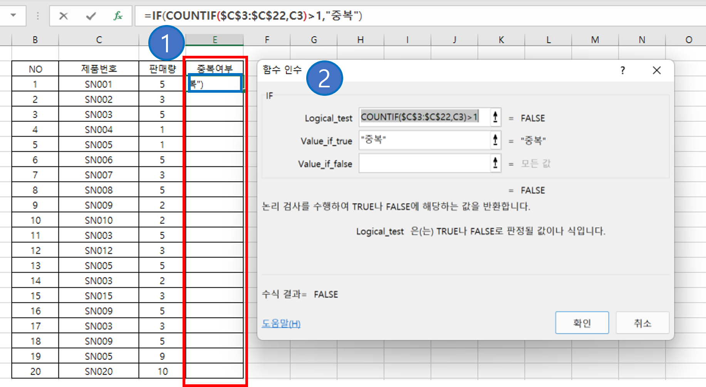Click the range collapse icon beside Logical_test
The height and width of the screenshot is (387, 706).
coord(495,117)
